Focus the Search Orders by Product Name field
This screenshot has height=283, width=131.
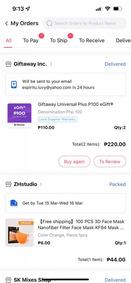[85, 23]
